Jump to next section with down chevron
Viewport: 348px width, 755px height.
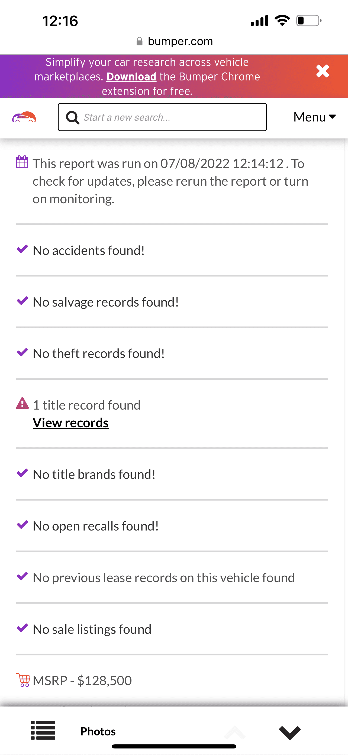pos(289,733)
